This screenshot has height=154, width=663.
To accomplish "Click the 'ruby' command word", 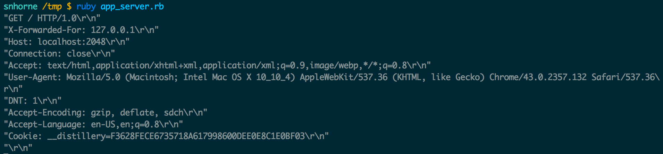I will click(x=86, y=7).
